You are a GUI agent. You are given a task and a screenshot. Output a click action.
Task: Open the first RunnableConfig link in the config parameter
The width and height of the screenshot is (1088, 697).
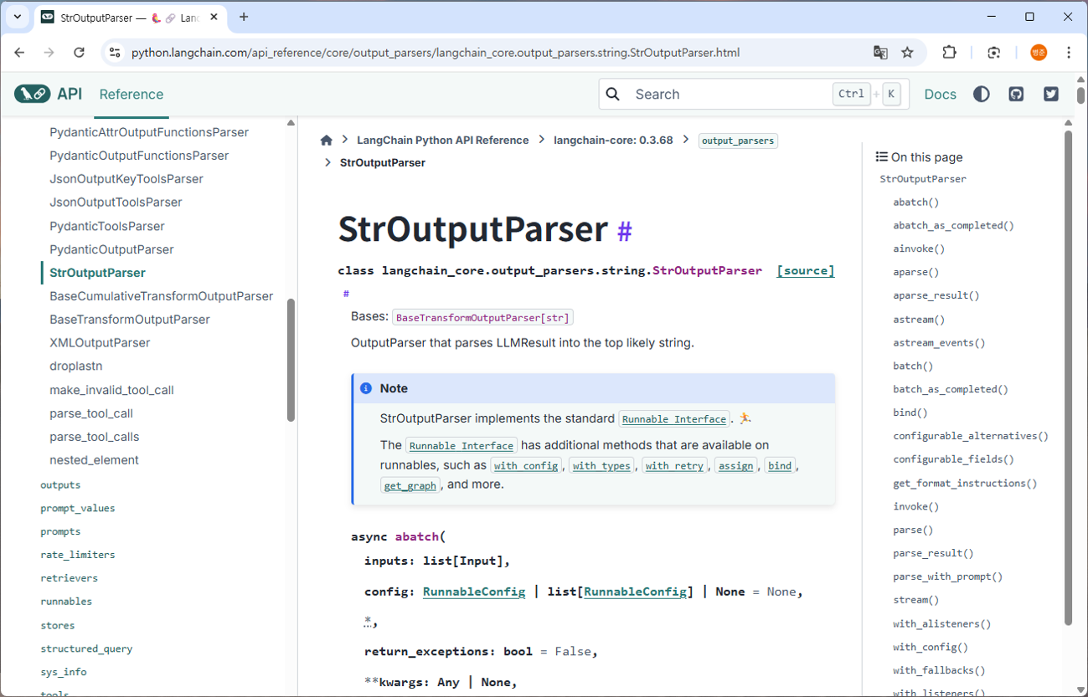pyautogui.click(x=474, y=592)
